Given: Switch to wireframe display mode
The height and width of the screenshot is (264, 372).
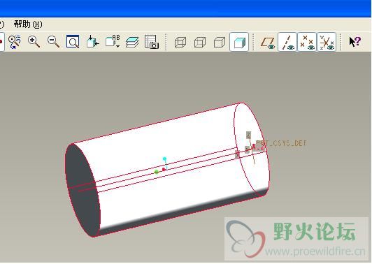Looking at the screenshot, I should [180, 43].
